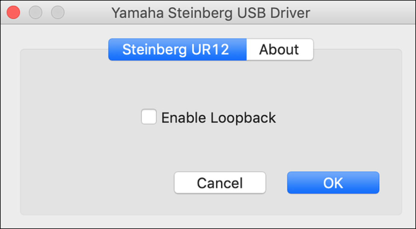The width and height of the screenshot is (416, 229).
Task: Return to the highlighted Steinberg UR12 tab
Action: [177, 49]
